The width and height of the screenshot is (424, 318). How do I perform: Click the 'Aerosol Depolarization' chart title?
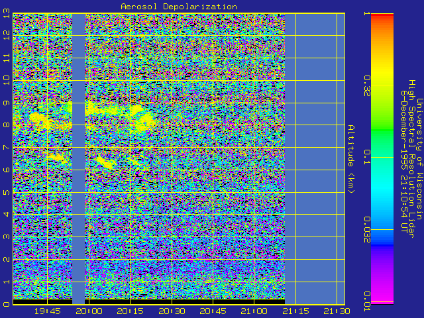[x=179, y=7]
